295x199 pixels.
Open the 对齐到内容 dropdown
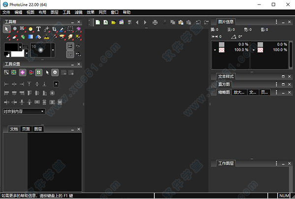[x=24, y=111]
